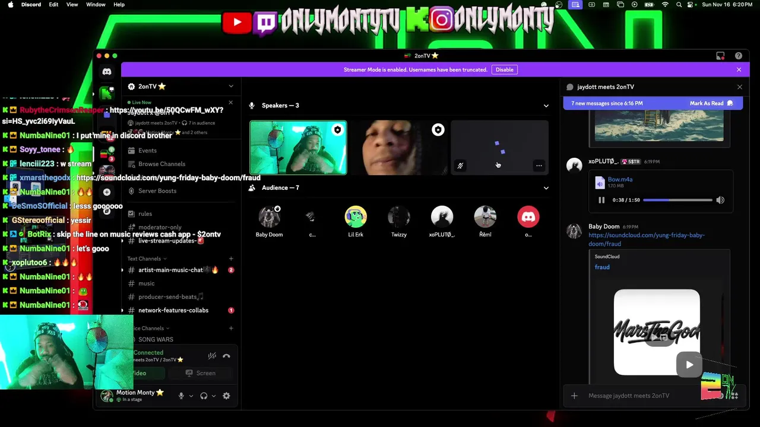Screen dimensions: 760x427
Task: Expand the 2onTV server header dropdown
Action: [x=231, y=86]
